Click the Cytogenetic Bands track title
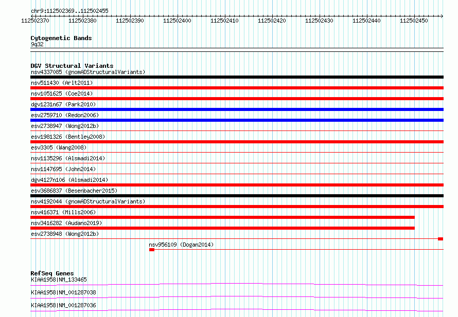458x317 pixels. 61,38
